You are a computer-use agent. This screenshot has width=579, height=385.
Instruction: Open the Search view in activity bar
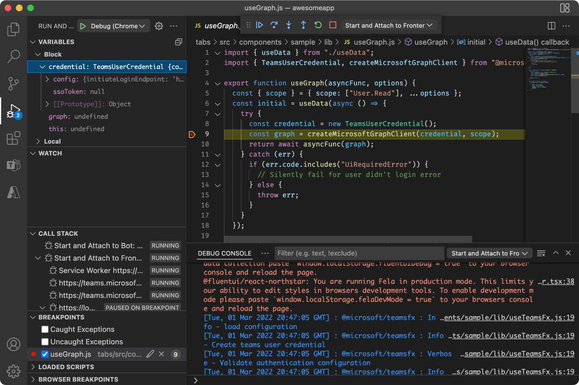pos(14,57)
